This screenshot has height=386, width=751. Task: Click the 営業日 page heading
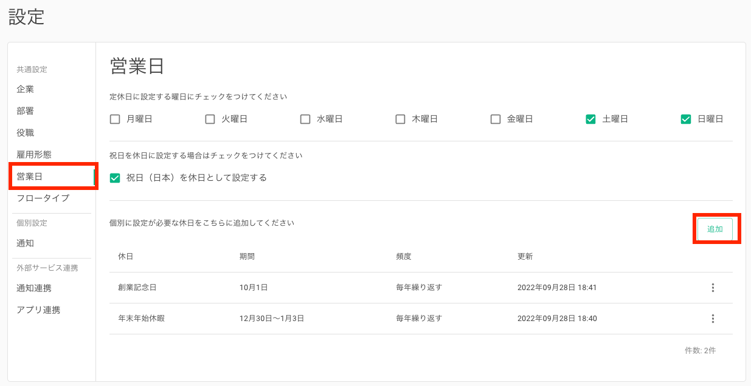137,66
